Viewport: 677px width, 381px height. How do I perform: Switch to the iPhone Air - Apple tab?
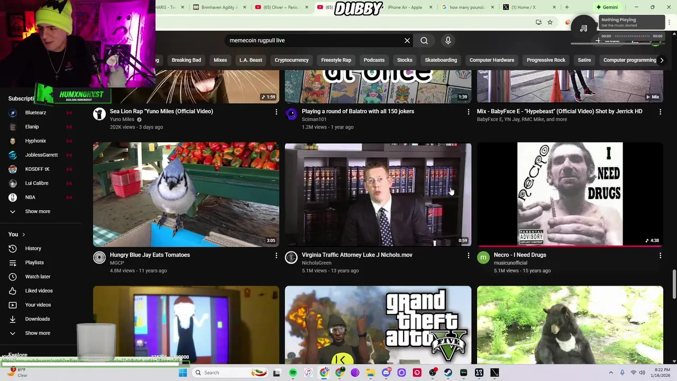pyautogui.click(x=406, y=7)
